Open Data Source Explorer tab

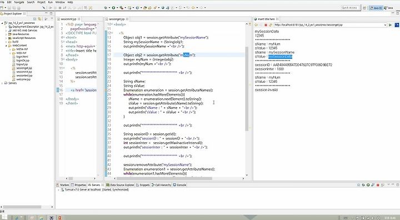[120, 185]
